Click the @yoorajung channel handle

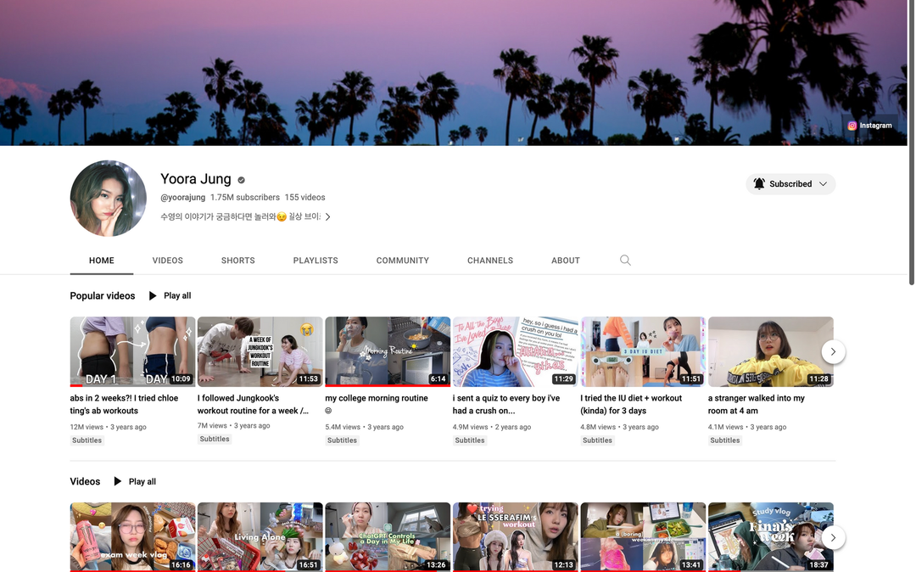pyautogui.click(x=183, y=198)
